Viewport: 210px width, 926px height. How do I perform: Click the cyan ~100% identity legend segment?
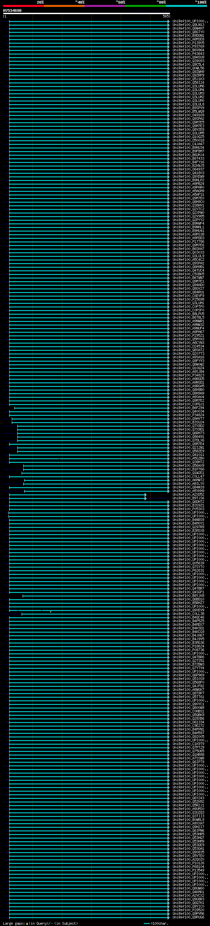(186, 6)
